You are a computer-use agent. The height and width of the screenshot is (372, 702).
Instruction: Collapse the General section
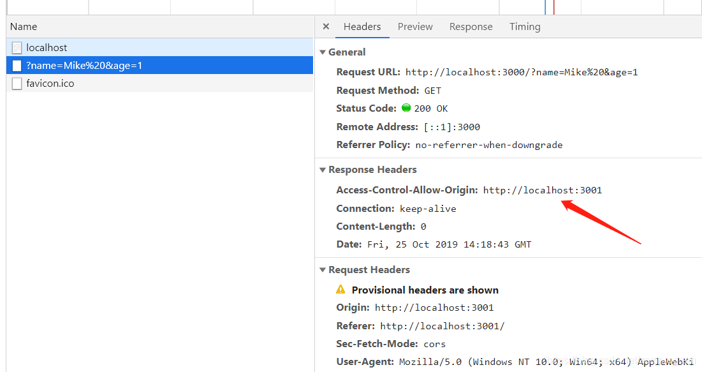[x=323, y=52]
